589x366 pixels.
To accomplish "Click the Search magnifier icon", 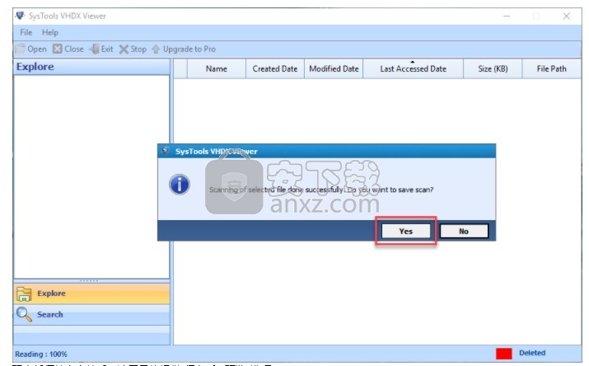I will point(24,315).
